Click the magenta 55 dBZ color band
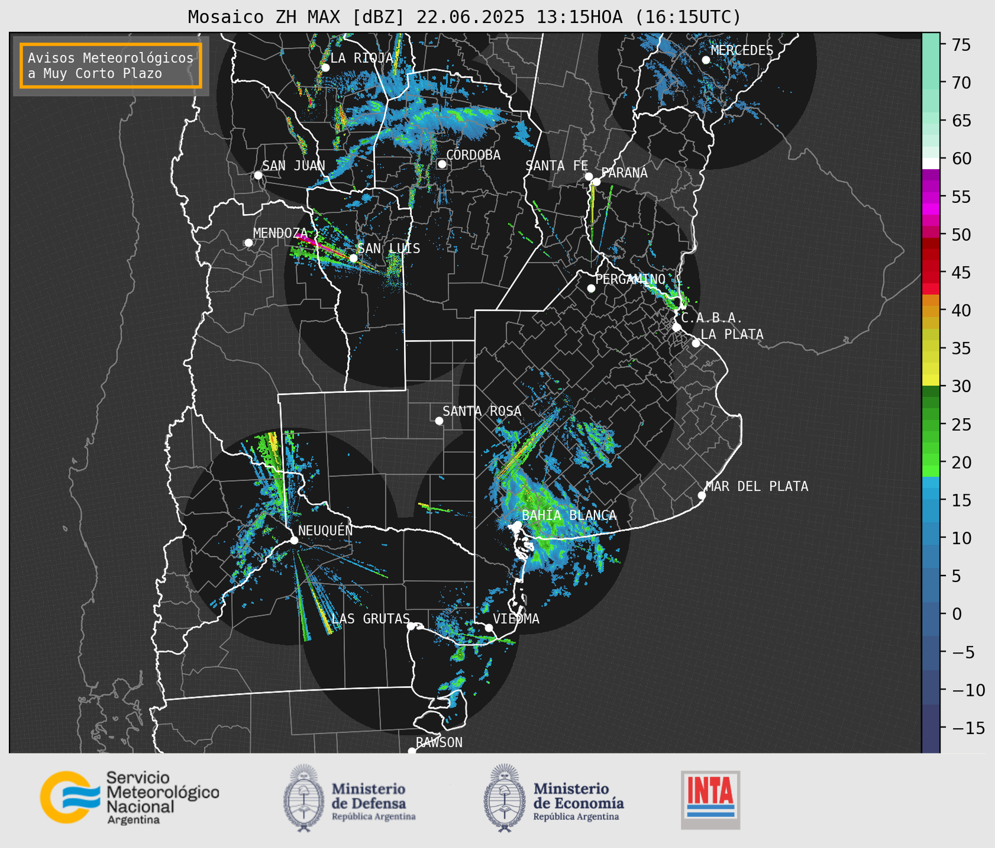 pos(931,196)
